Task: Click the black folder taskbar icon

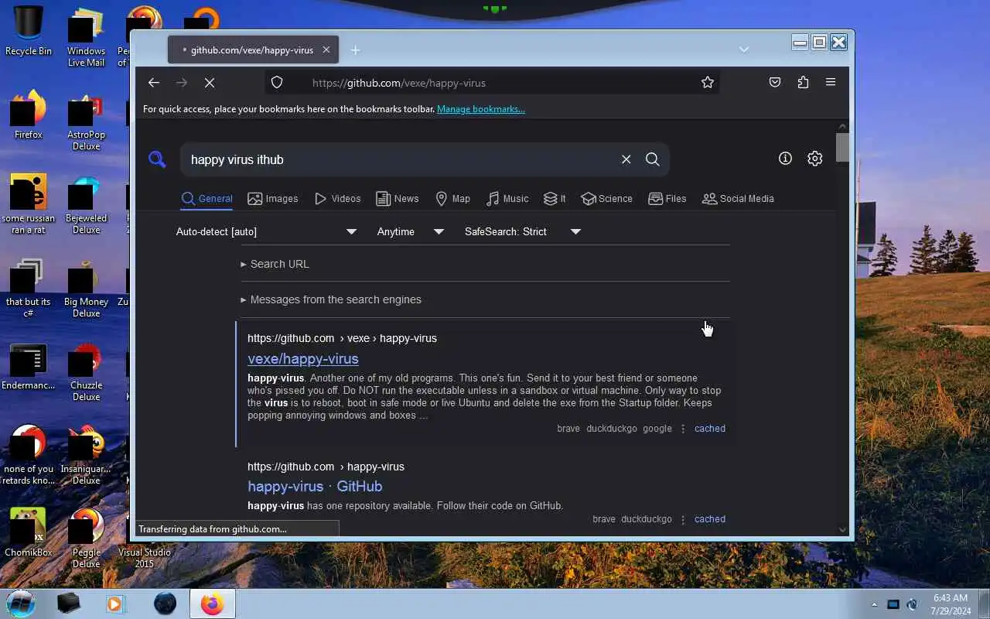Action: click(x=68, y=604)
